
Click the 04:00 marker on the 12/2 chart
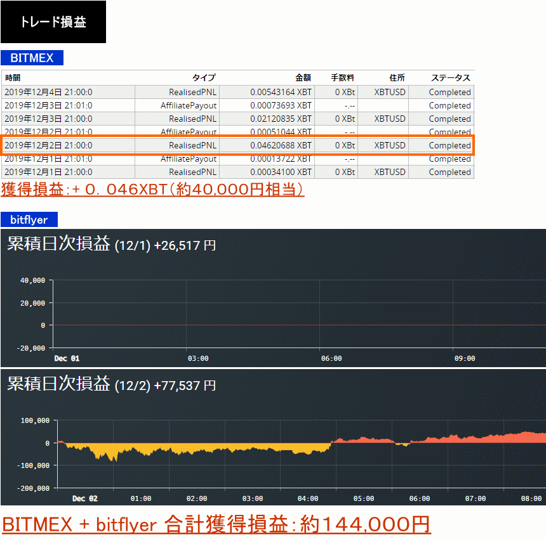[308, 498]
